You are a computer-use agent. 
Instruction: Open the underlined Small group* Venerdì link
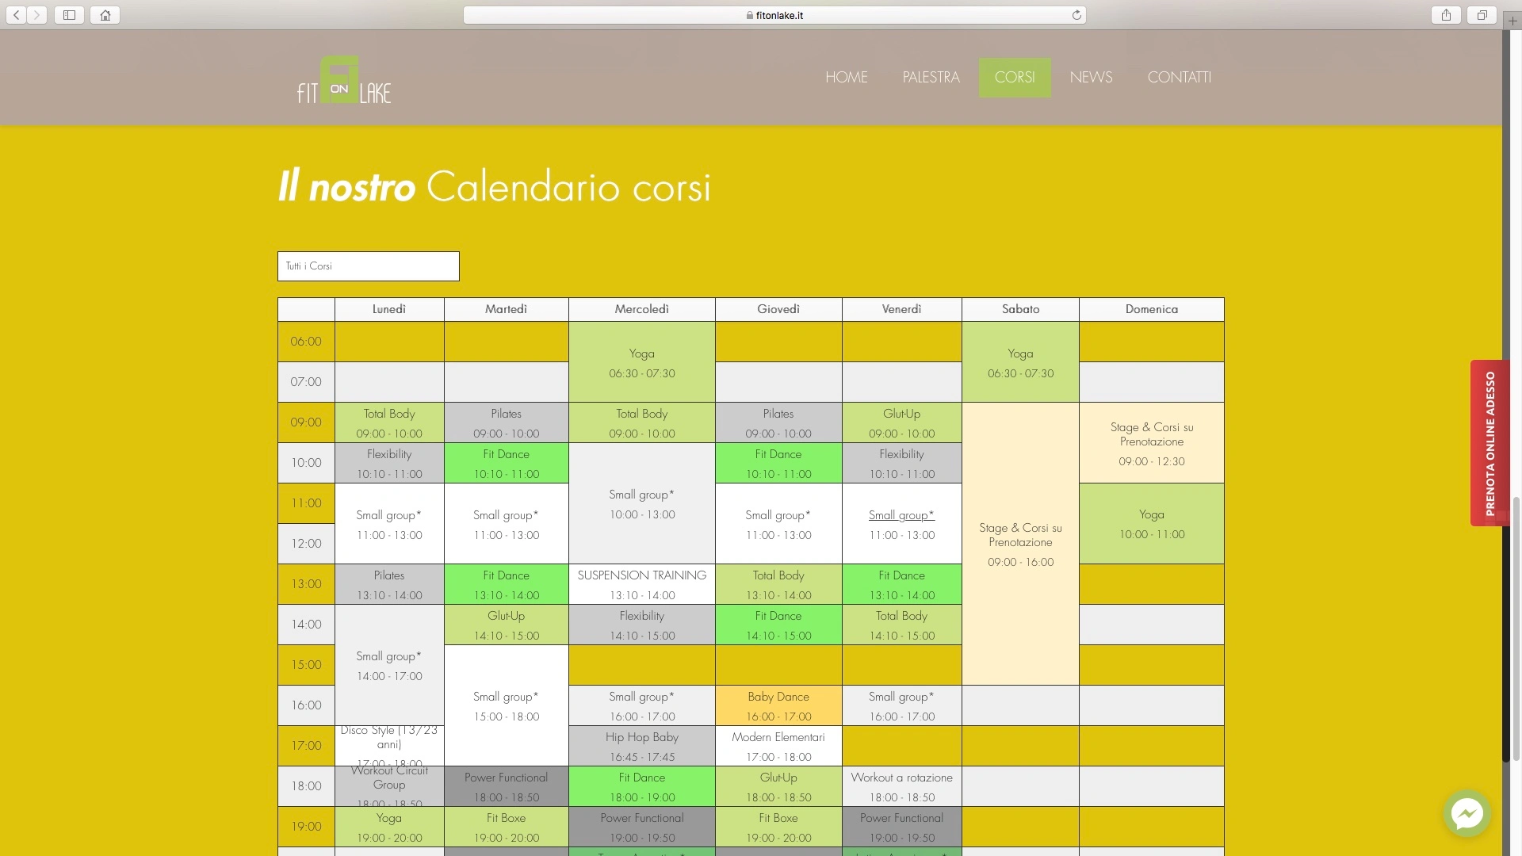tap(901, 515)
